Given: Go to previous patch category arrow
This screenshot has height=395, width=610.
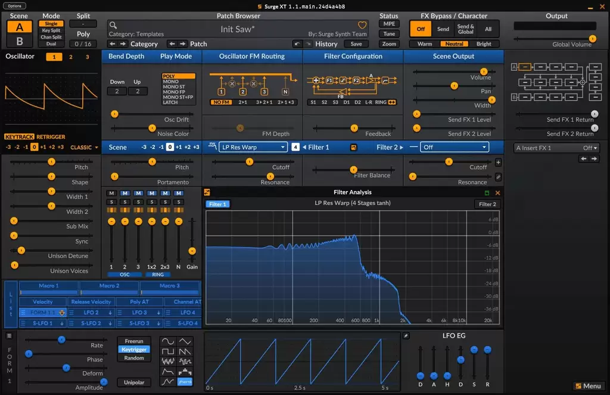Looking at the screenshot, I should coord(113,43).
